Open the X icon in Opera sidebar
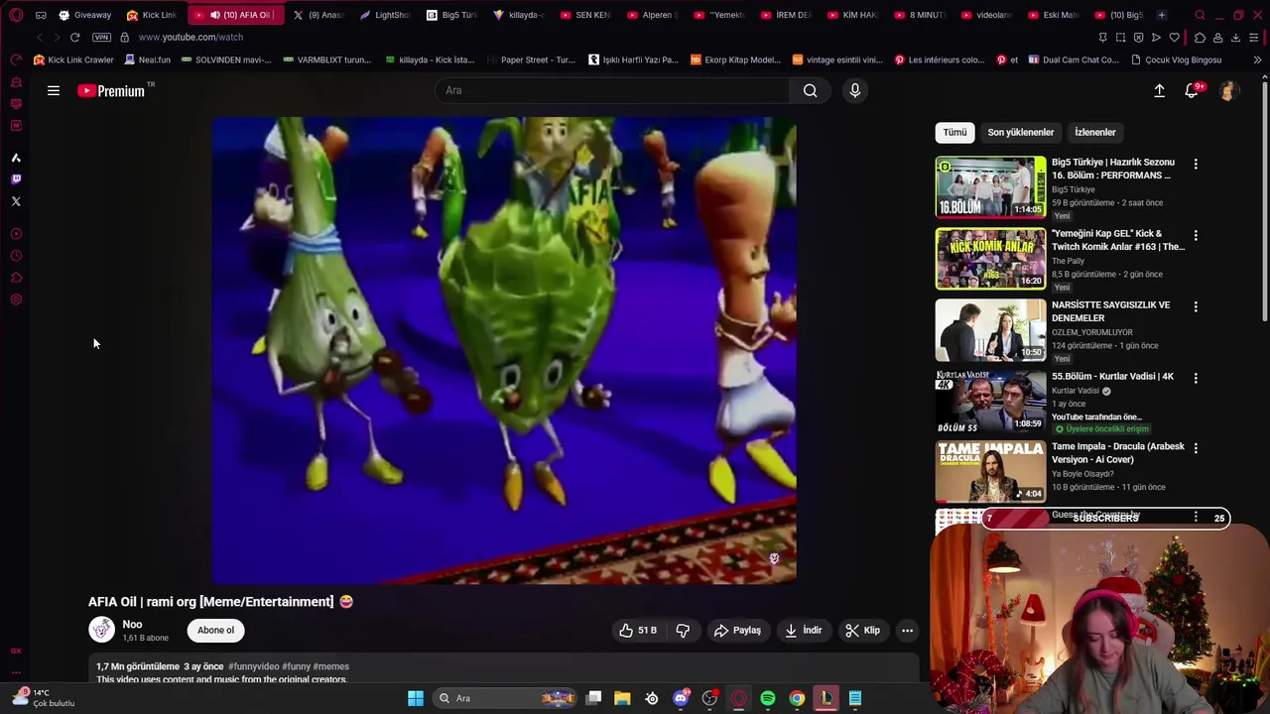Image resolution: width=1270 pixels, height=714 pixels. (x=16, y=201)
